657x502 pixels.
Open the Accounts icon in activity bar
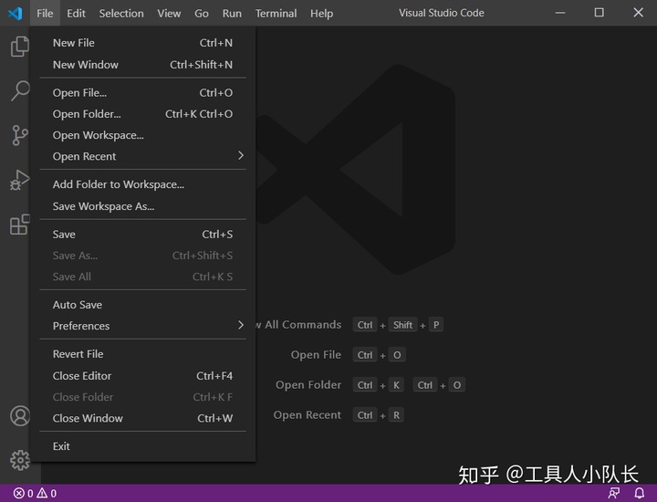19,415
